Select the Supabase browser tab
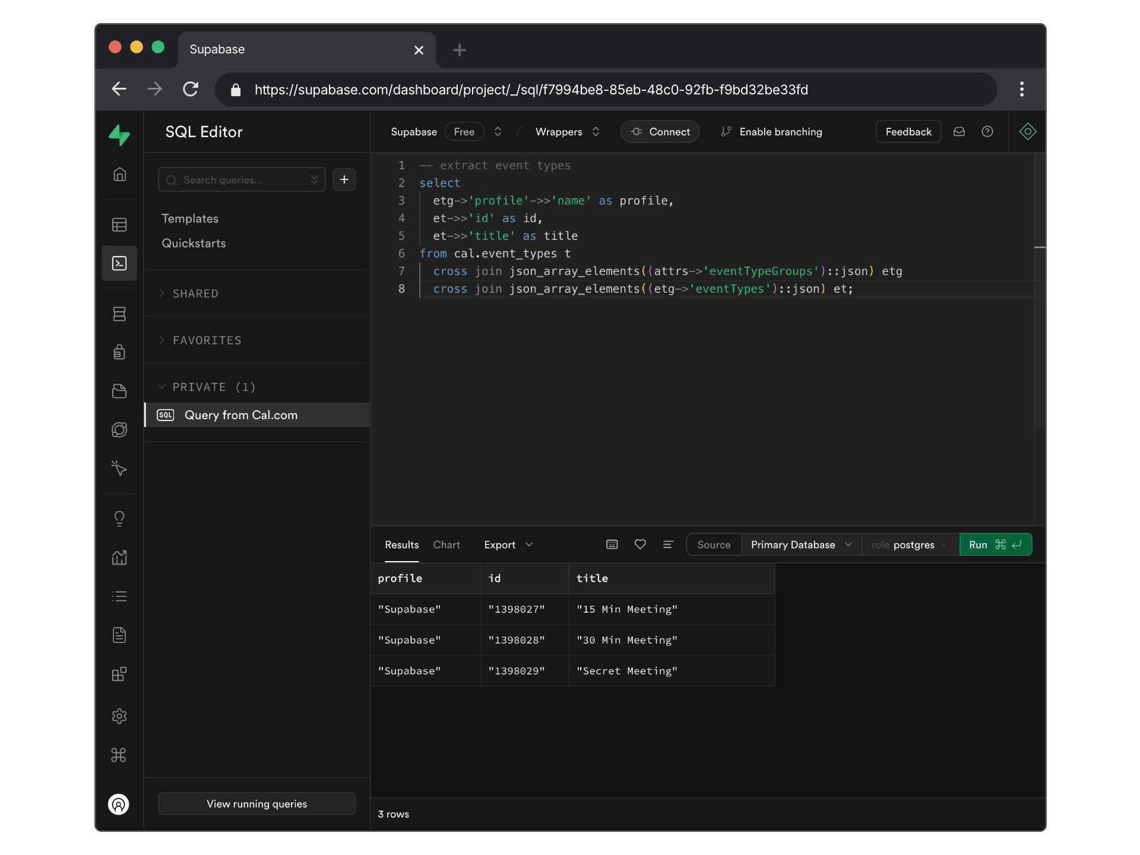This screenshot has width=1140, height=855. point(306,50)
